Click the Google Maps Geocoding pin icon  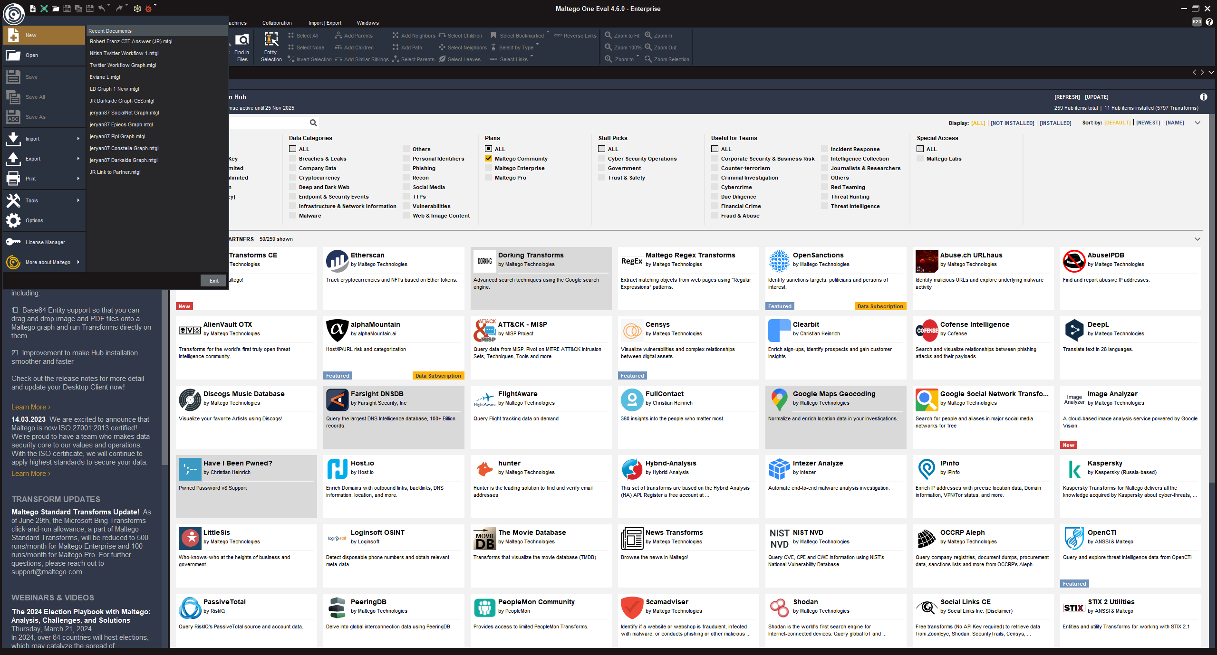(x=779, y=399)
